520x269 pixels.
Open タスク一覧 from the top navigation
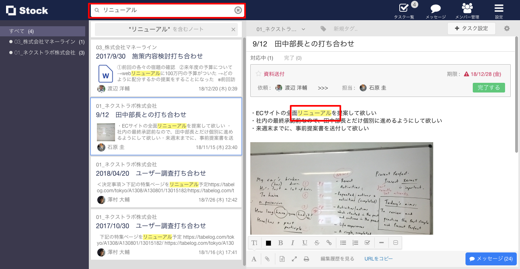[404, 10]
